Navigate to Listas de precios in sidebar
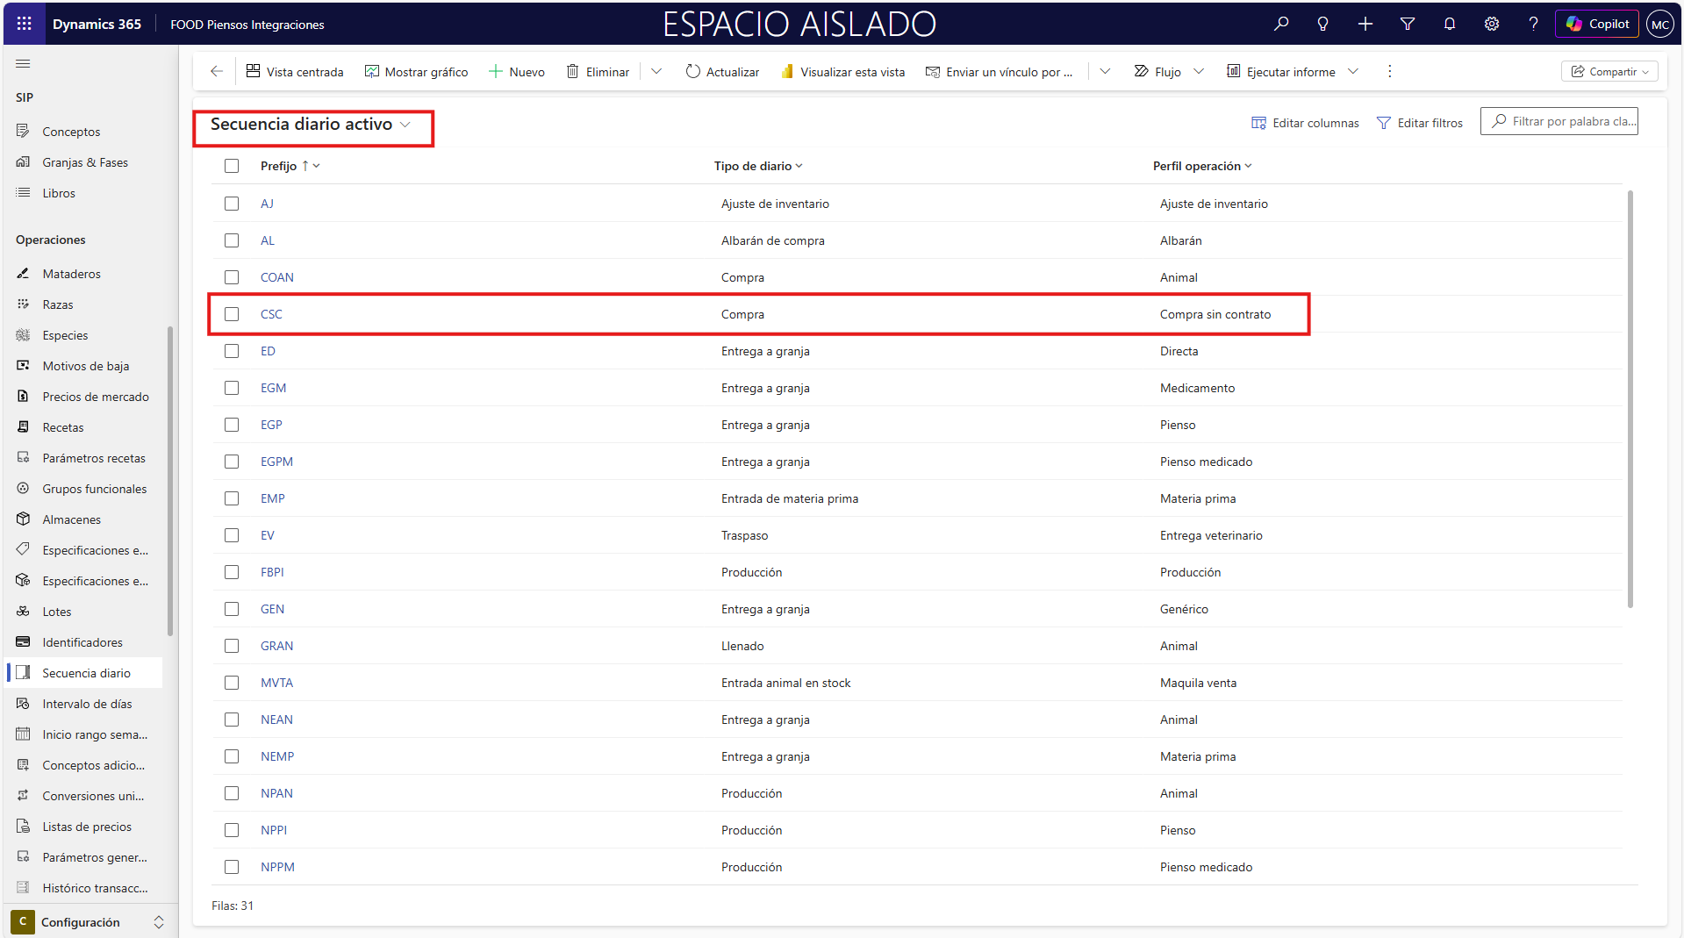This screenshot has width=1684, height=938. (x=86, y=827)
